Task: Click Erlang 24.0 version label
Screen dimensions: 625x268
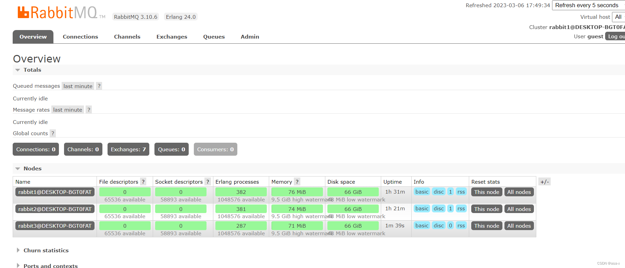Action: pos(181,17)
